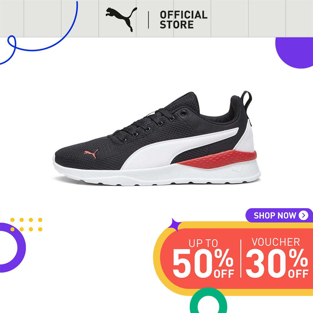Click the Up To 50% Off offer

(203, 258)
